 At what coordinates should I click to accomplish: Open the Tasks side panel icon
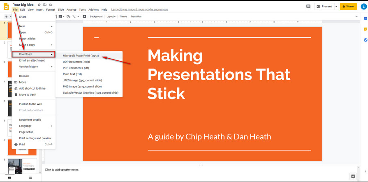[x=365, y=40]
